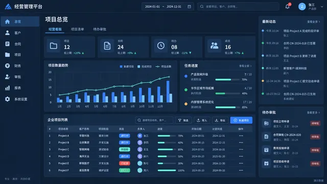Click the 项目立项申请 approval icon
Image resolution: width=327 pixels, height=184 pixels.
266,123
